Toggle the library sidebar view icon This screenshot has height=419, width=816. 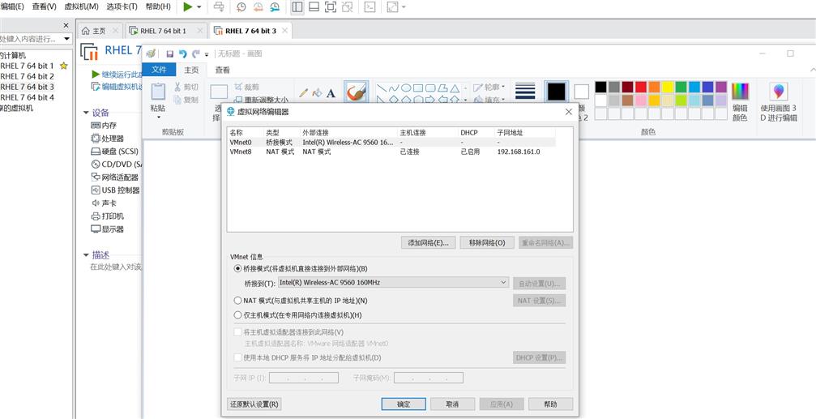297,6
